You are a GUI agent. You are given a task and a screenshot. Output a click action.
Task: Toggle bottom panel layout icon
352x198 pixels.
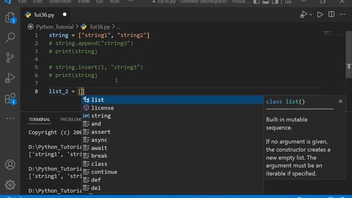pyautogui.click(x=266, y=2)
